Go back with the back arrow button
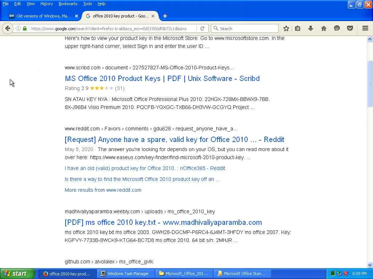Image resolution: width=373 pixels, height=279 pixels. pos(8,28)
